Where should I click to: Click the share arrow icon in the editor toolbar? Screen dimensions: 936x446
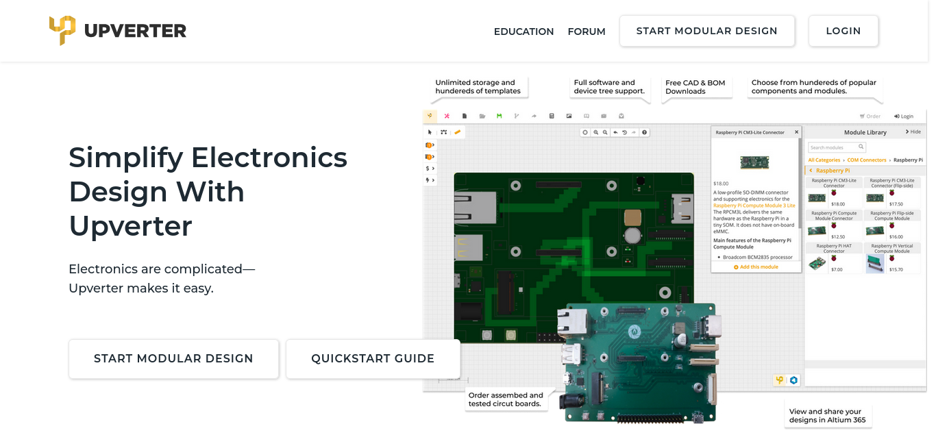pos(534,116)
